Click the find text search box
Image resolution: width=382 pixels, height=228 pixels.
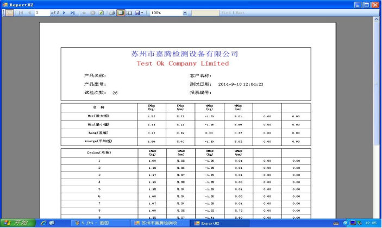205,12
